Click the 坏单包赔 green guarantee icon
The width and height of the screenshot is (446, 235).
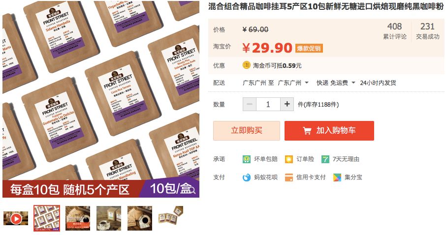[246, 159]
